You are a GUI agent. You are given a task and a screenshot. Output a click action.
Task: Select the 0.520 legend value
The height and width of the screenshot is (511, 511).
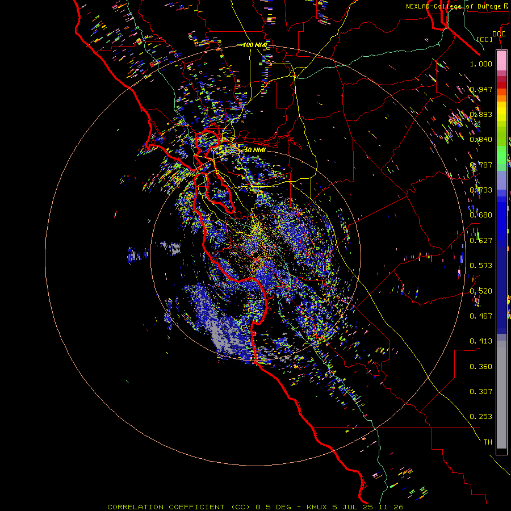pyautogui.click(x=481, y=291)
